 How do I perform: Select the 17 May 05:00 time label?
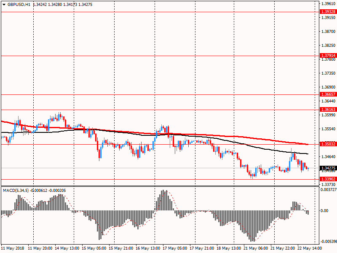pyautogui.click(x=175, y=248)
